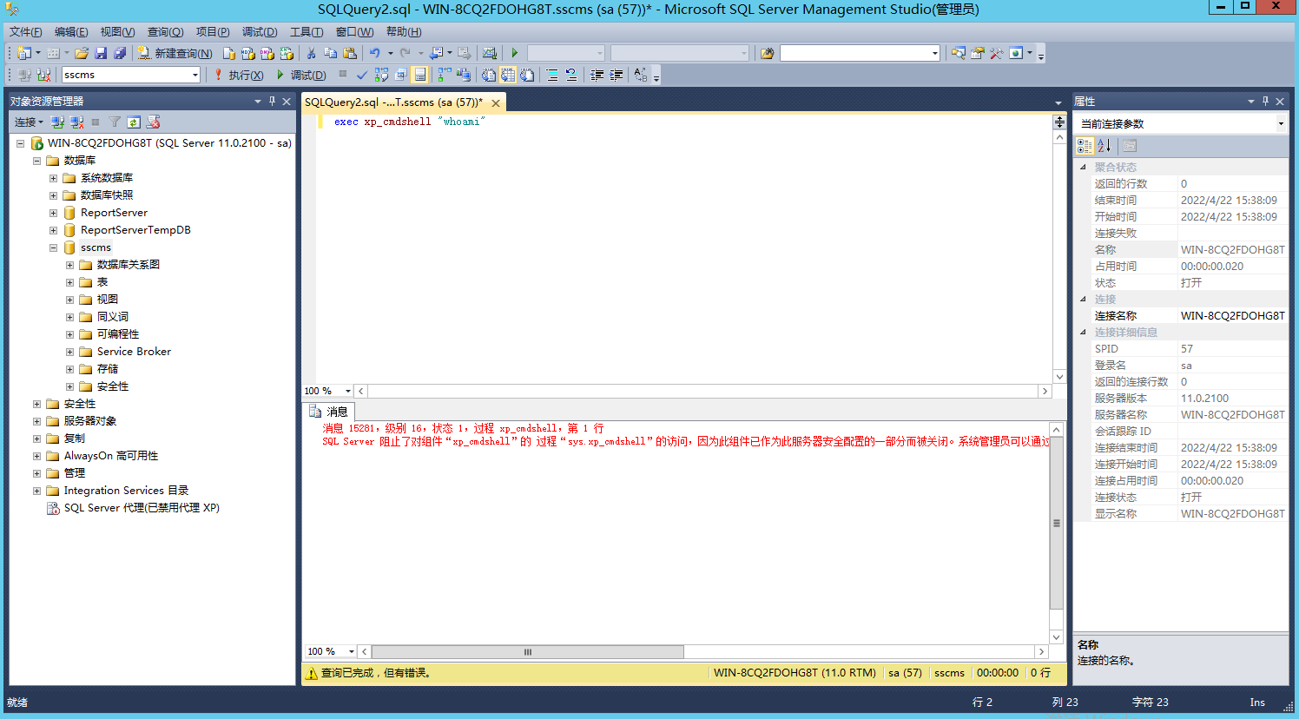Click the Object Explorer filter icon

(x=115, y=122)
